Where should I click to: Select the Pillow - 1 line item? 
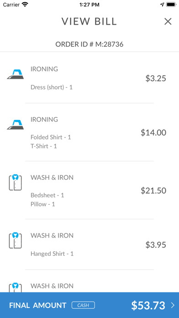(x=43, y=204)
